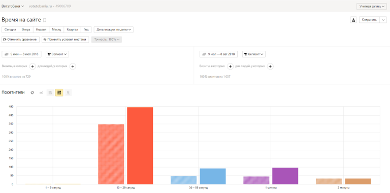Click the solid blue 30–59 секунд bar
390x193 pixels.
213,176
